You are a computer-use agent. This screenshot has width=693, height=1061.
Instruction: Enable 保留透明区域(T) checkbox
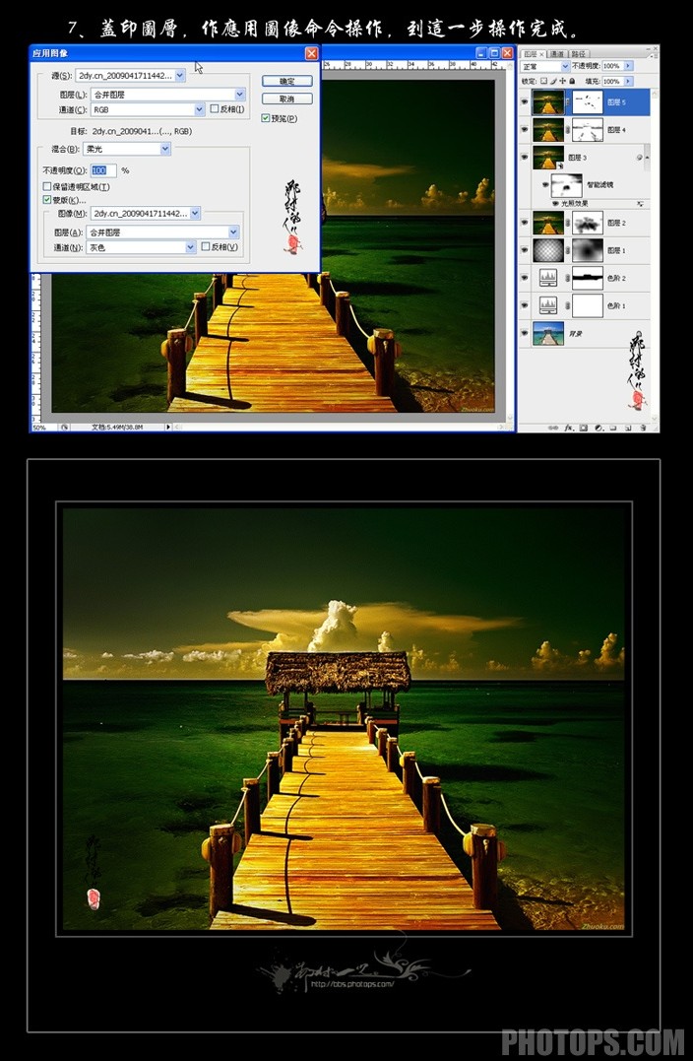click(47, 187)
